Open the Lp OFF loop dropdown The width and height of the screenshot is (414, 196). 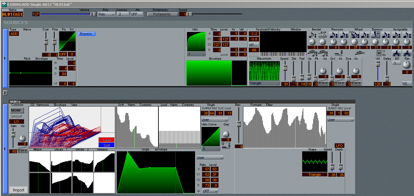210,191
